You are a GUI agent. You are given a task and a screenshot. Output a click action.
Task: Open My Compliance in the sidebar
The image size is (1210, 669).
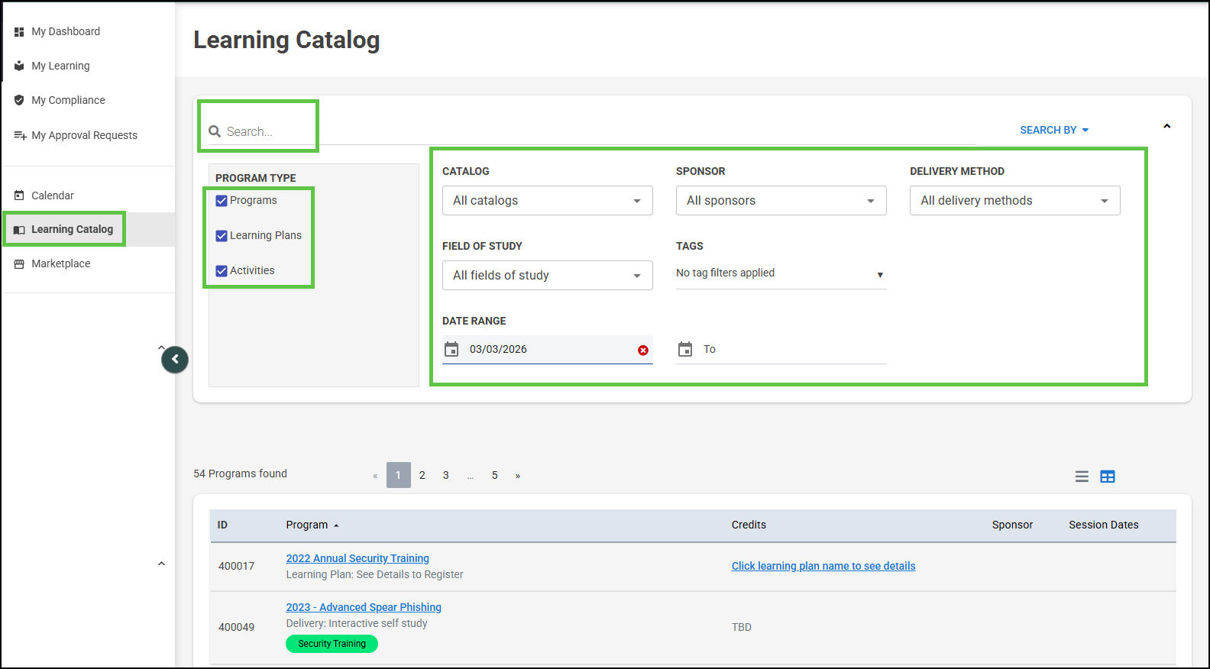[68, 100]
